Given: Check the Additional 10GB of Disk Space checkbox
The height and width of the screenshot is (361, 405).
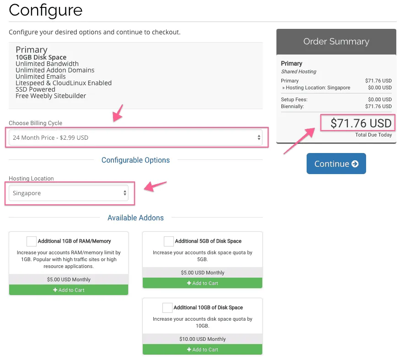Looking at the screenshot, I should [167, 308].
